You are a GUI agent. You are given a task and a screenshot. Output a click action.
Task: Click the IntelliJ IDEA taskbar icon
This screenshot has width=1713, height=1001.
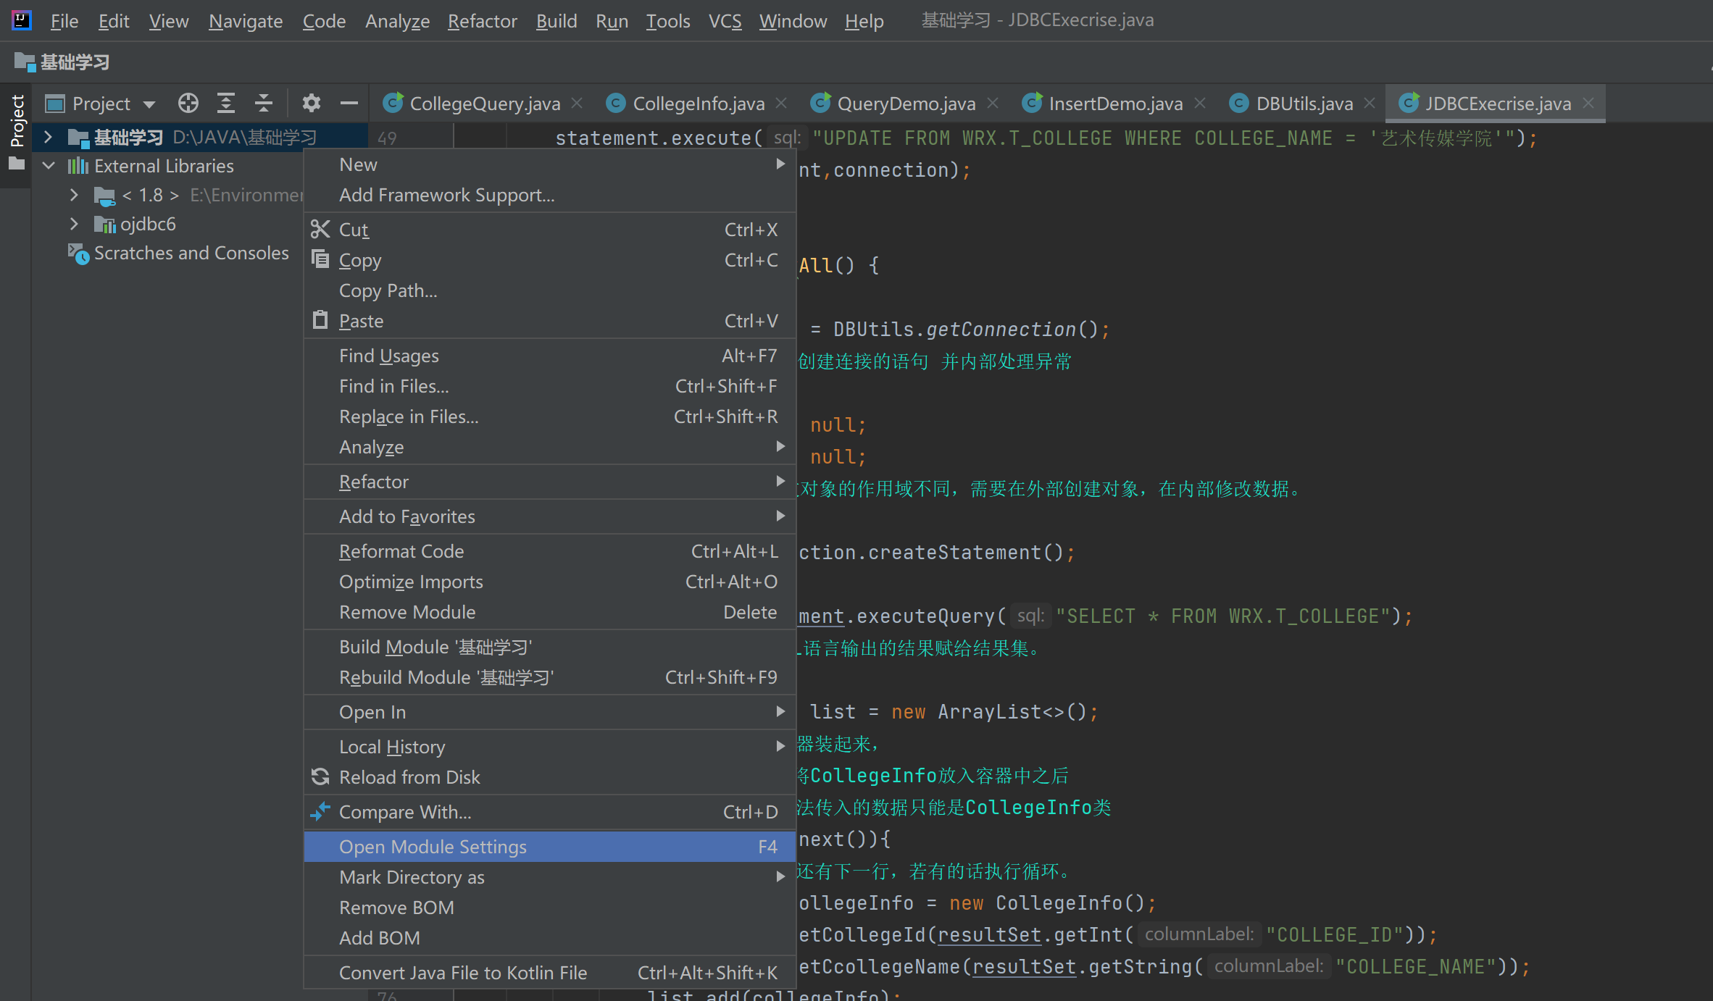[x=19, y=20]
